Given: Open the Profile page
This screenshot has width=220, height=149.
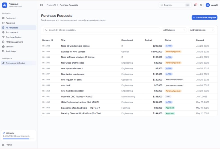Looking at the screenshot, I should [19, 145].
